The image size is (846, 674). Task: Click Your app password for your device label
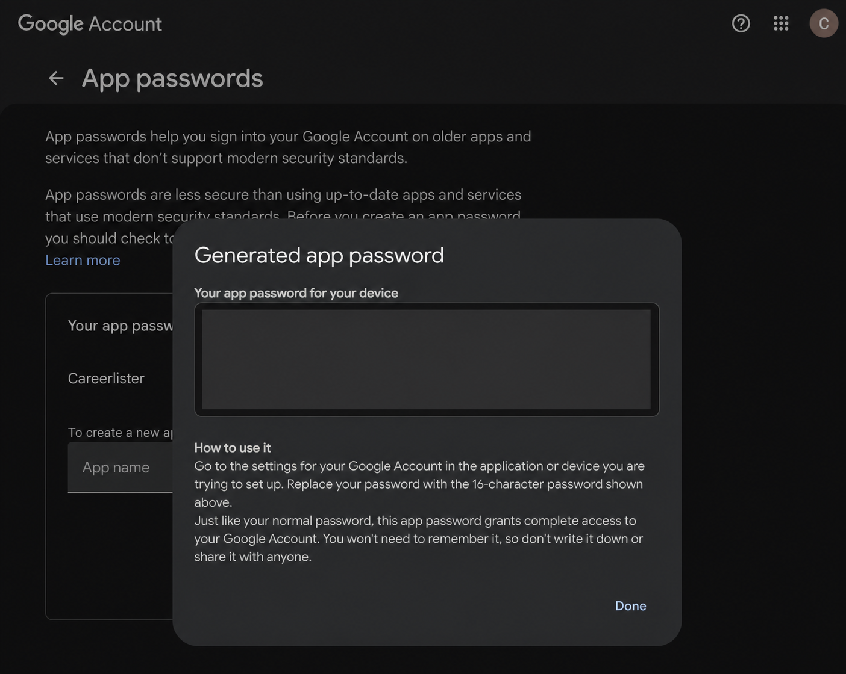pos(296,293)
